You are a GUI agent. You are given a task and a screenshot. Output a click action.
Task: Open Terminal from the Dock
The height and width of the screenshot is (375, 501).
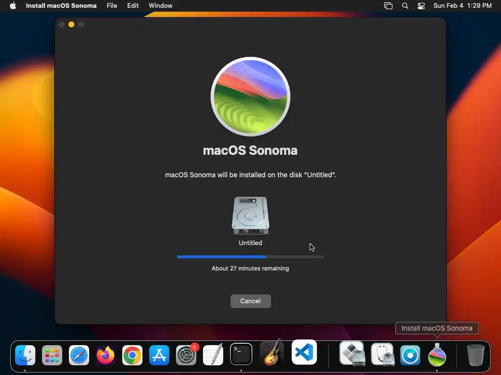[x=241, y=354]
